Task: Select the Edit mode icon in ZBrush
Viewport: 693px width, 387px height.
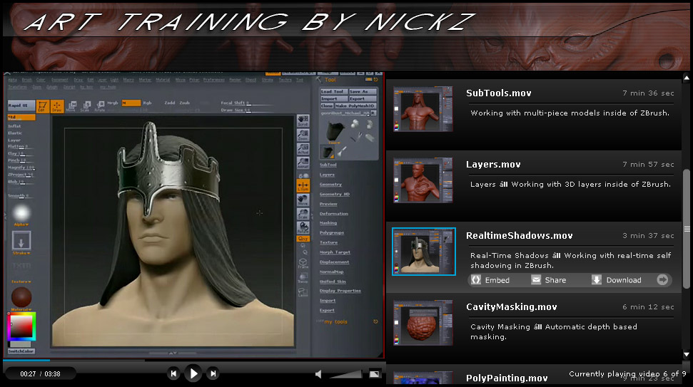Action: coord(42,106)
